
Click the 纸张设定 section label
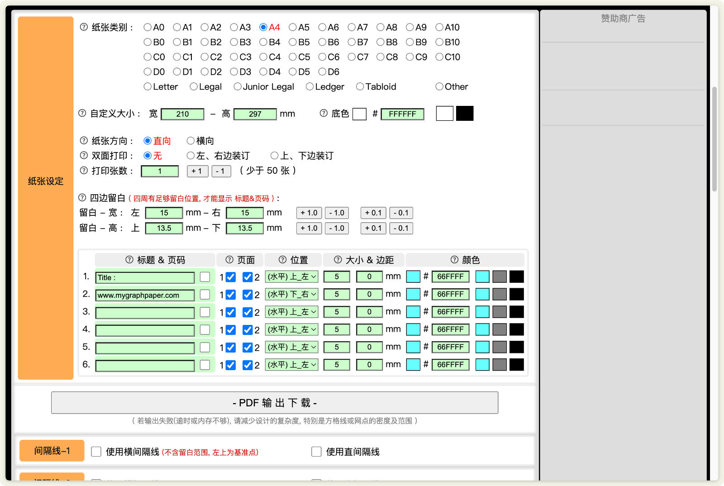45,181
